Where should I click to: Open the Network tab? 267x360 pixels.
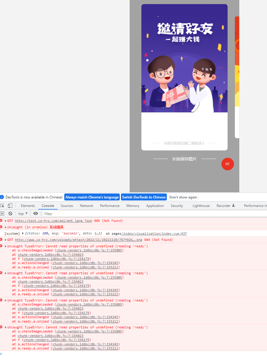[86, 206]
